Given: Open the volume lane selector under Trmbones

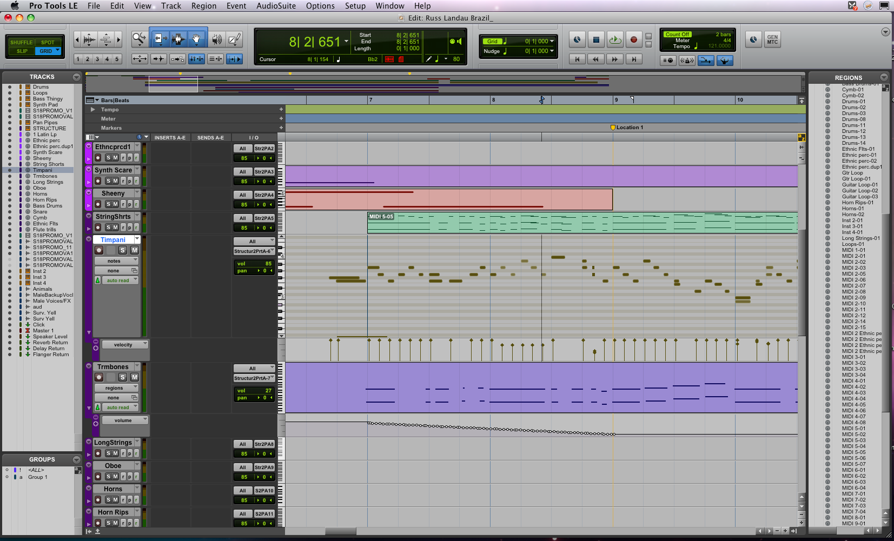Looking at the screenshot, I should pos(124,420).
